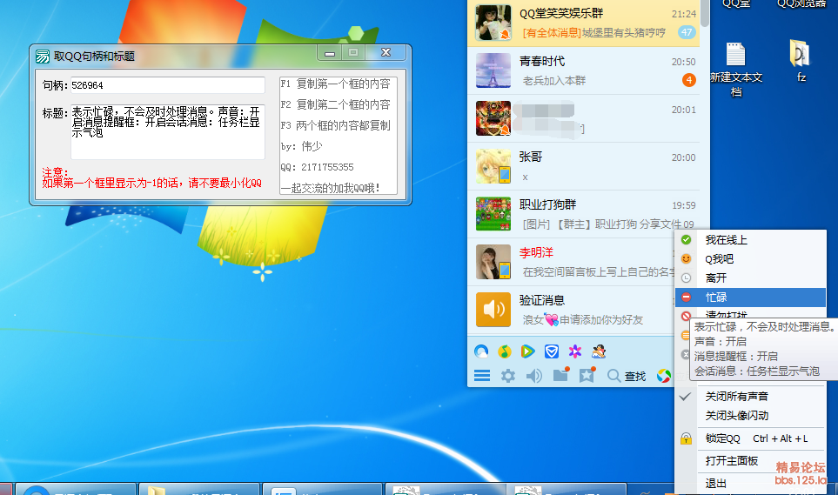Viewport: 838px width, 495px height.
Task: Open the 新建文本文档 desktop file icon
Action: (x=736, y=70)
